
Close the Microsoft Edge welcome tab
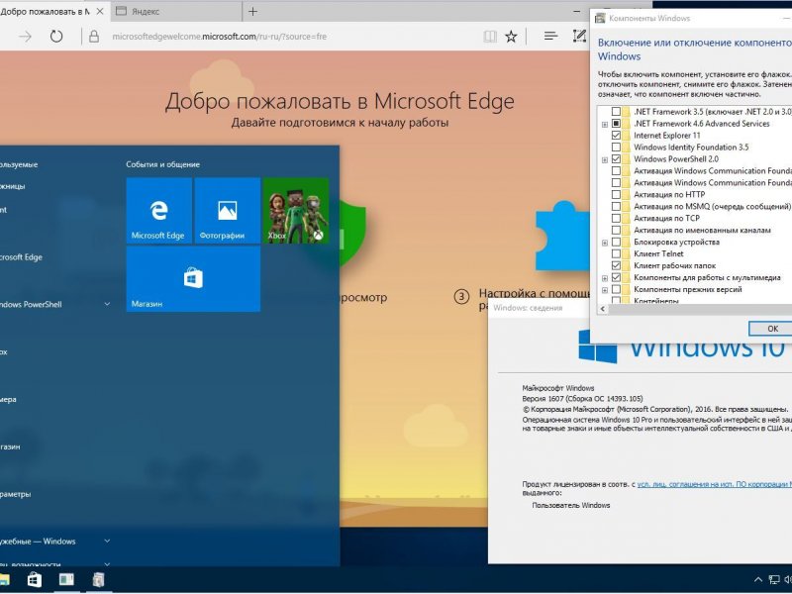point(100,11)
